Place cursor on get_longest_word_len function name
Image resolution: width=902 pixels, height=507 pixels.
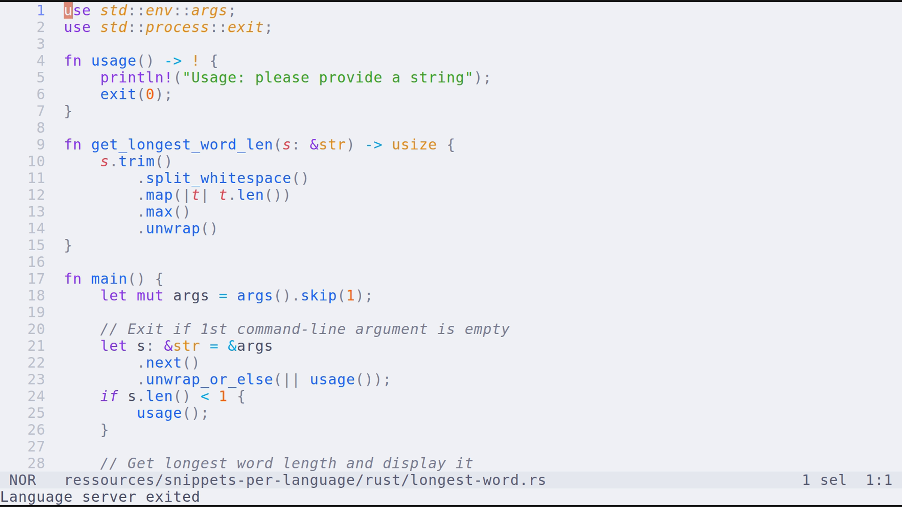point(182,145)
